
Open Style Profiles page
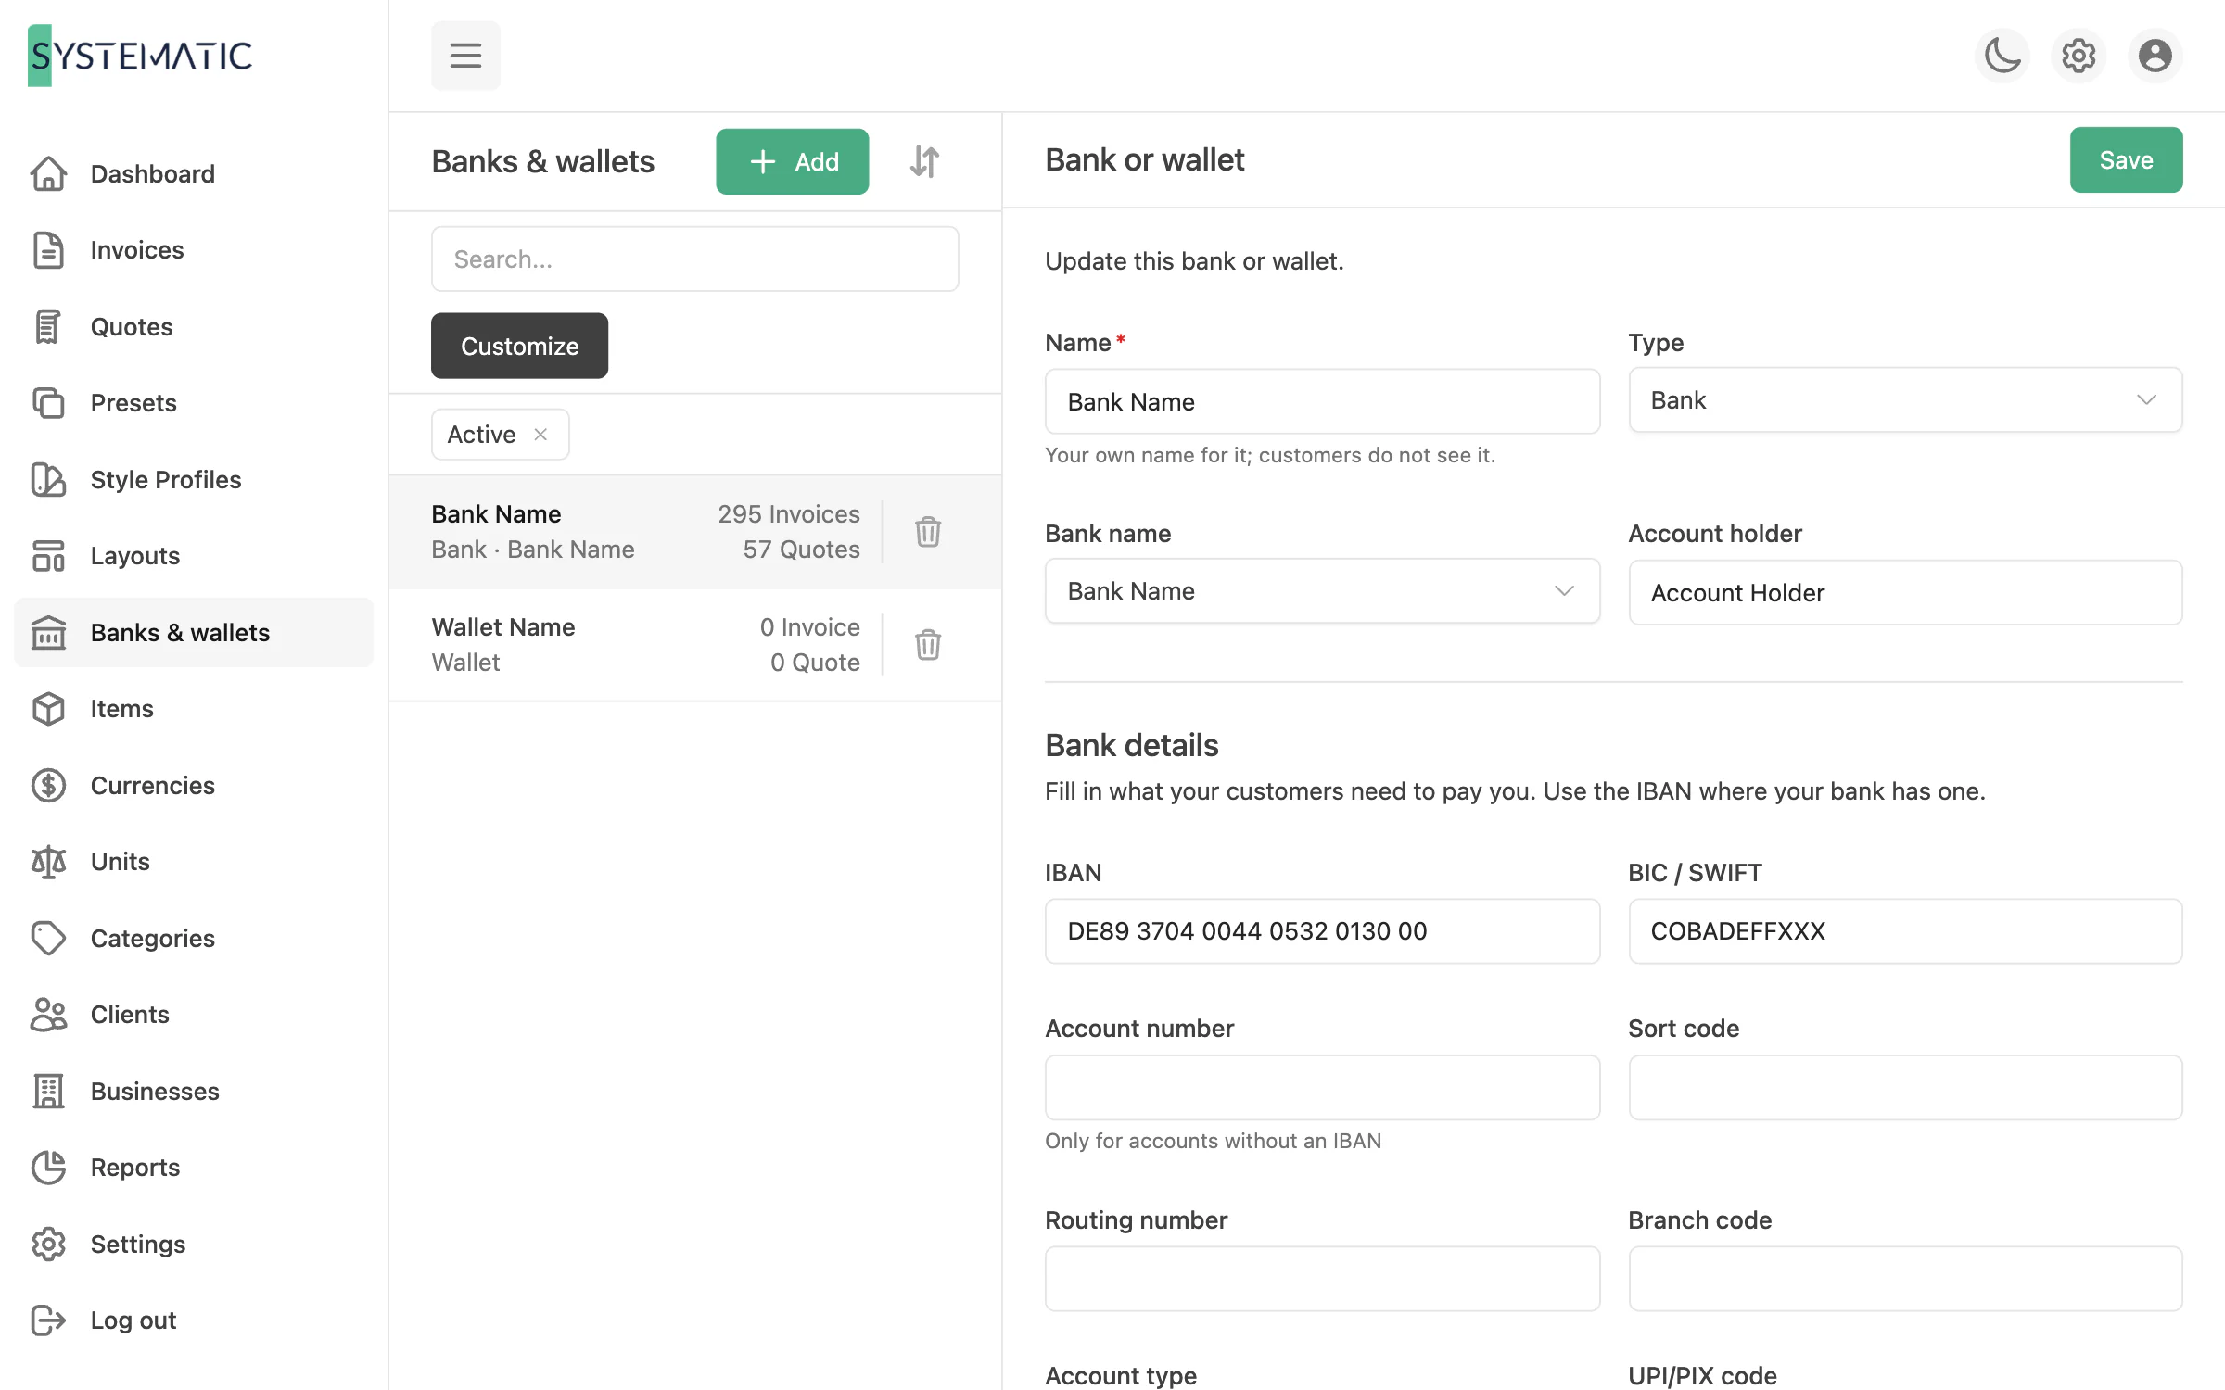193,480
